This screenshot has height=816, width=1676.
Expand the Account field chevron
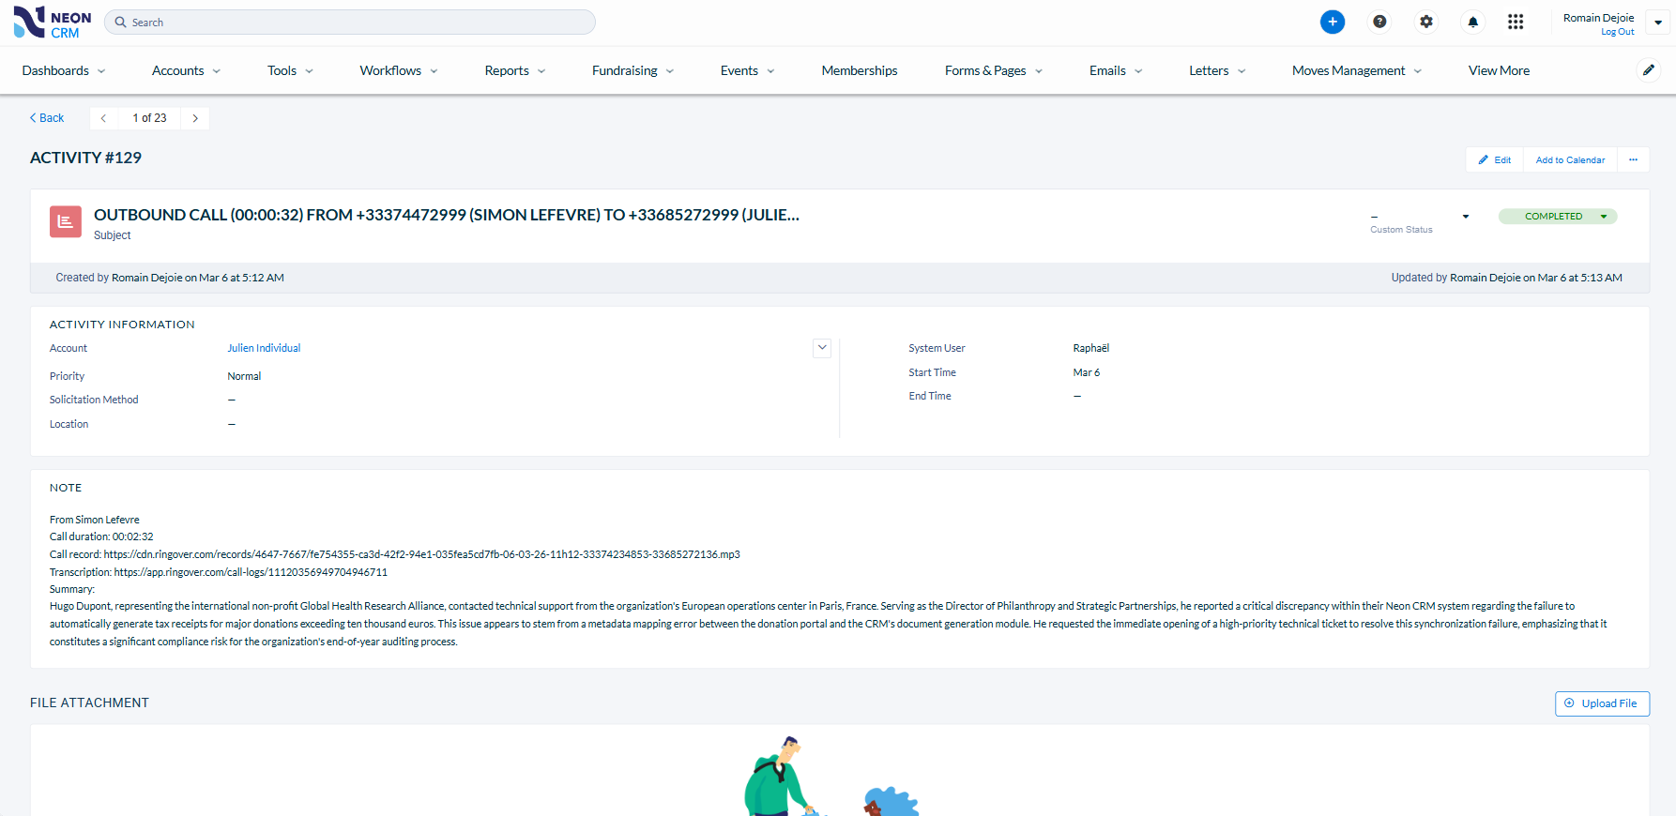coord(822,348)
